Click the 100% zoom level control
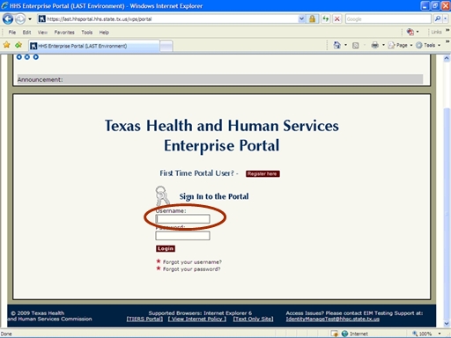 (x=422, y=334)
